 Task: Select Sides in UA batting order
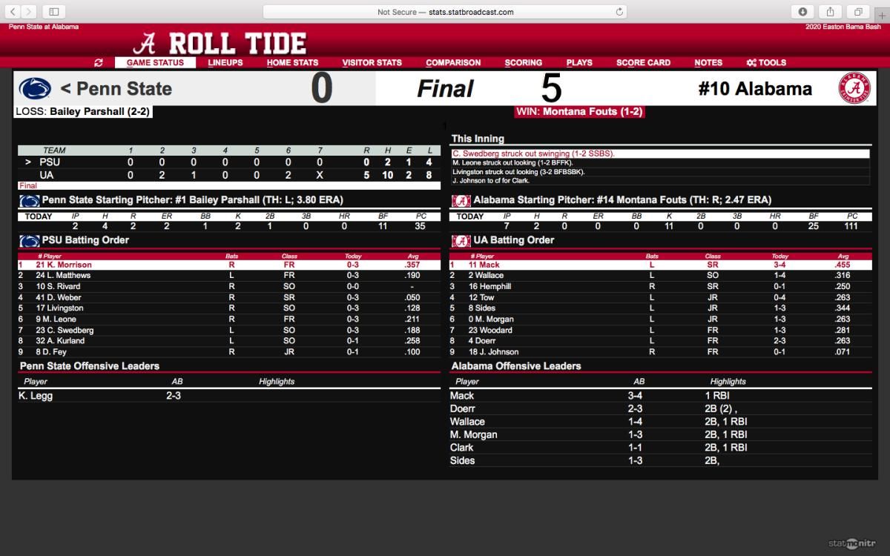coord(661,308)
